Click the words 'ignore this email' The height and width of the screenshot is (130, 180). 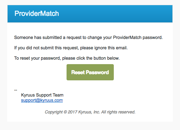click(x=111, y=48)
